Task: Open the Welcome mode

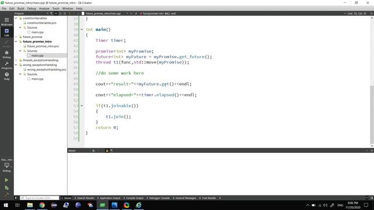Action: [6, 21]
